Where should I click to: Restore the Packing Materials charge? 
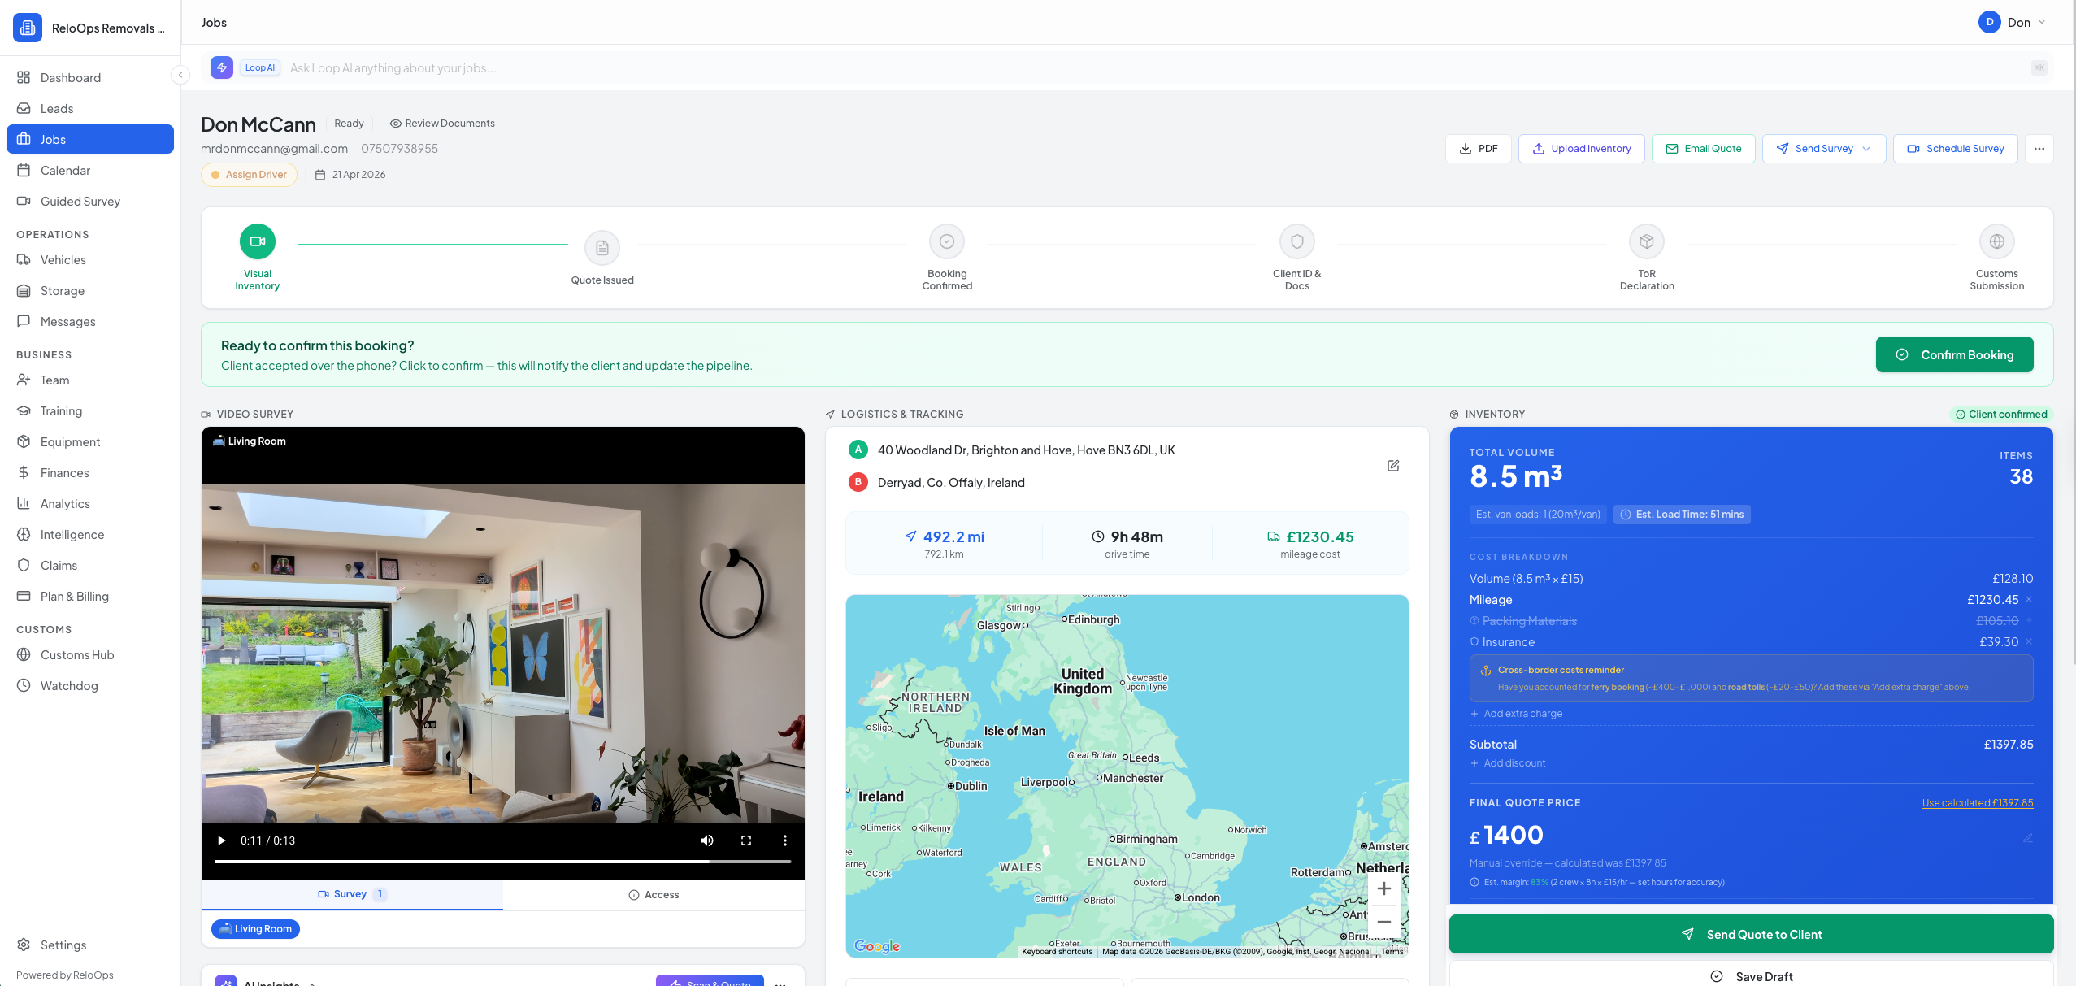click(2028, 620)
